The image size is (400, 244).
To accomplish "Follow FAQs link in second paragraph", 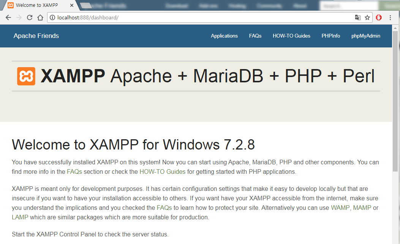I will [x=164, y=208].
